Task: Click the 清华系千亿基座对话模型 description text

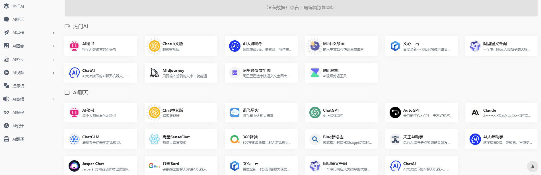Action: click(102, 143)
